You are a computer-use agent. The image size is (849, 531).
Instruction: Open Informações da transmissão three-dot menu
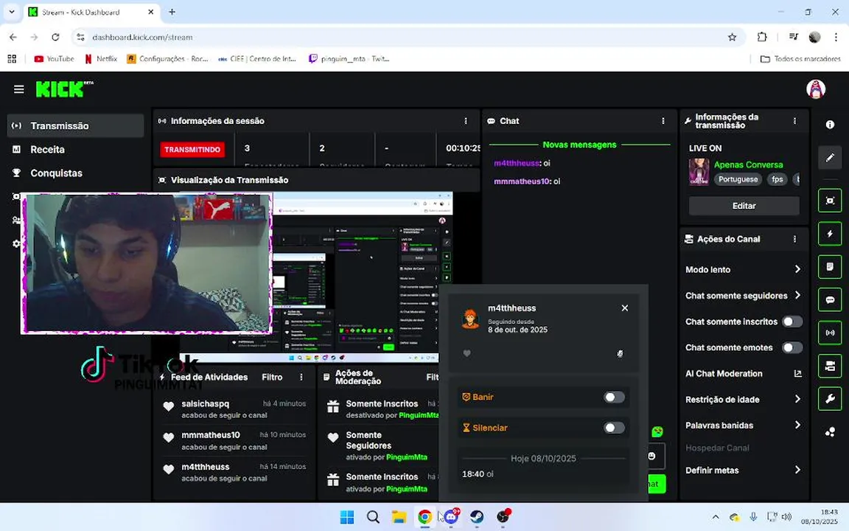coord(795,121)
